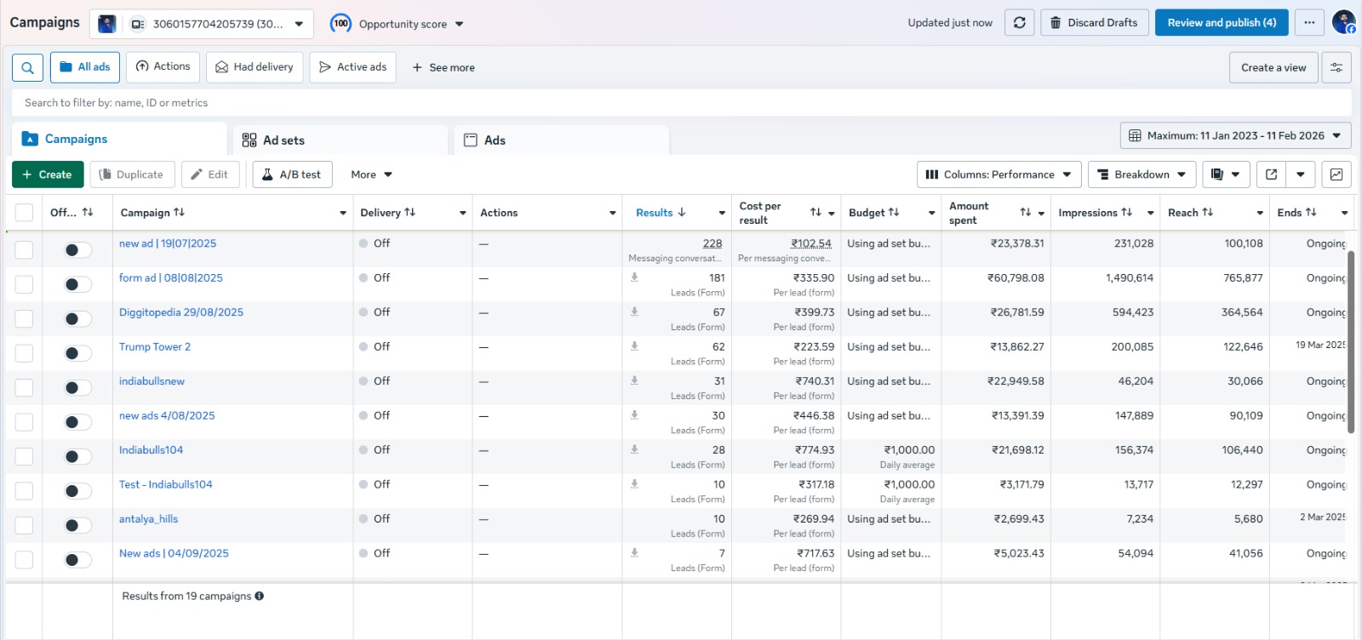Open the reports icon button
Image resolution: width=1362 pixels, height=640 pixels.
pos(1218,174)
